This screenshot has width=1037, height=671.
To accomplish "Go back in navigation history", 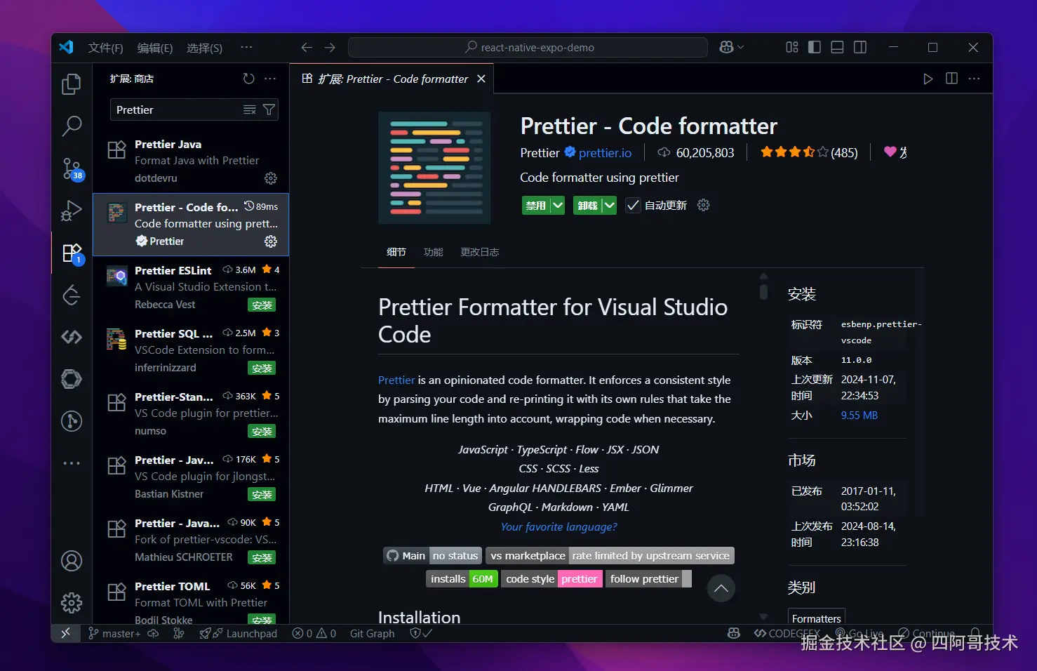I will point(307,48).
